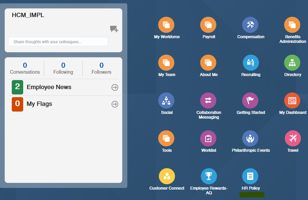Open the HR Policy application
The width and height of the screenshot is (308, 200).
251,176
